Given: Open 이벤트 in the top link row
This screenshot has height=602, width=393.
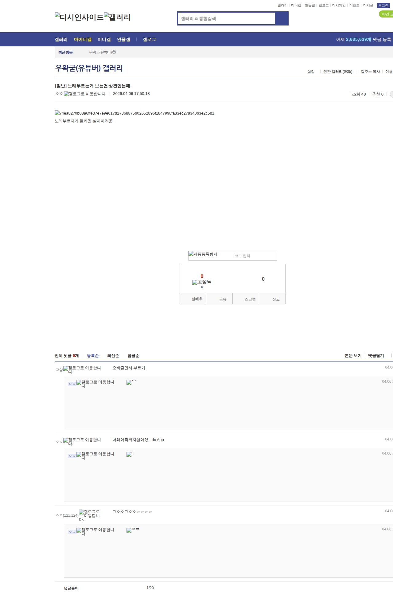Looking at the screenshot, I should point(354,6).
